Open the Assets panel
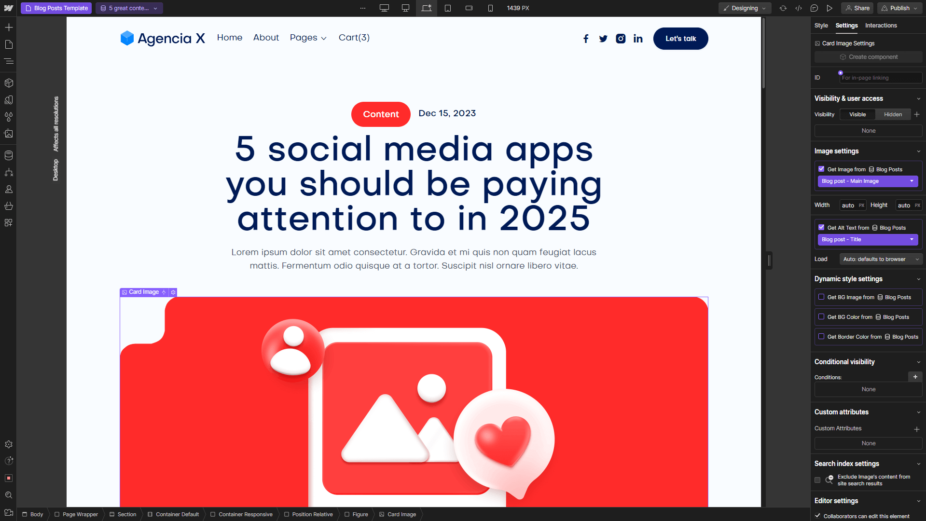 (x=9, y=134)
